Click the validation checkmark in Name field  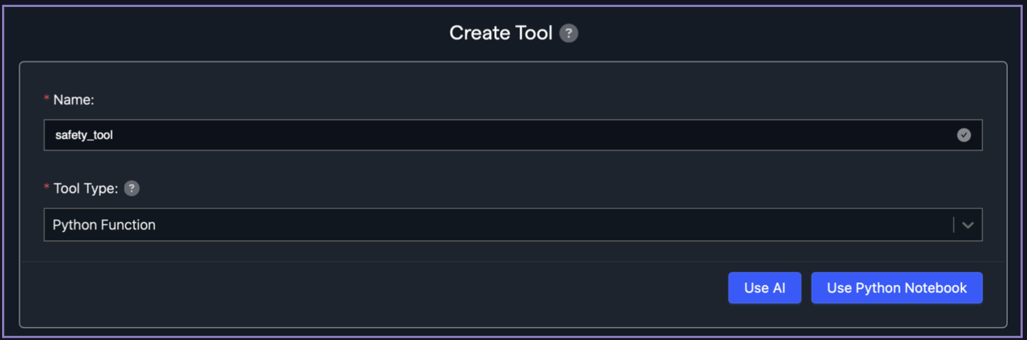pos(964,135)
